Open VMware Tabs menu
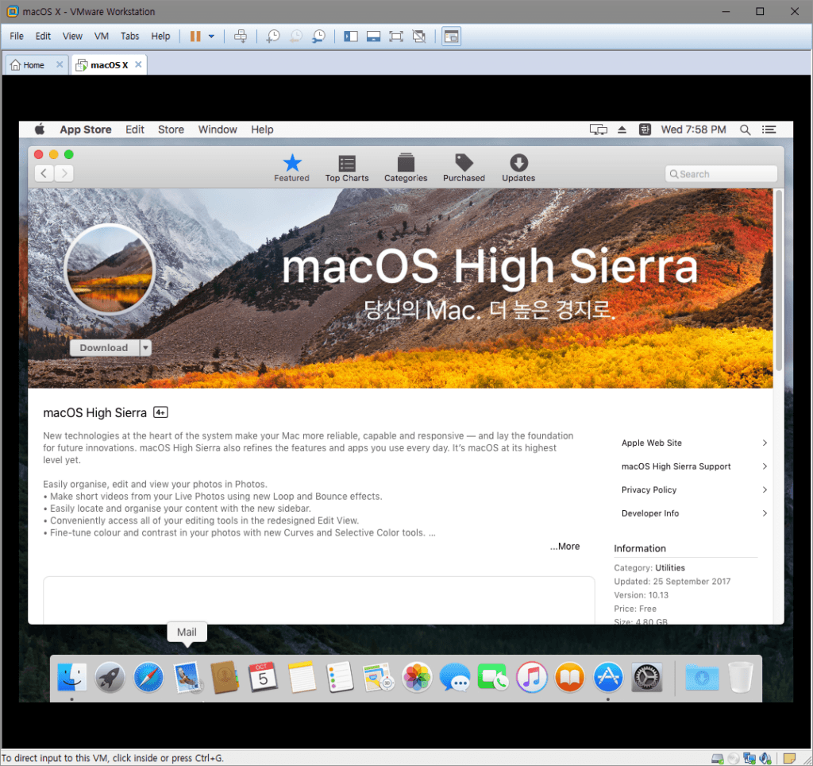 click(129, 36)
